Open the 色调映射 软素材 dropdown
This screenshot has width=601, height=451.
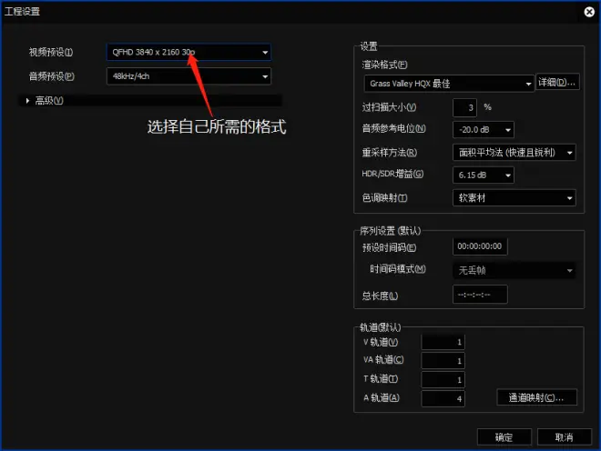point(514,197)
